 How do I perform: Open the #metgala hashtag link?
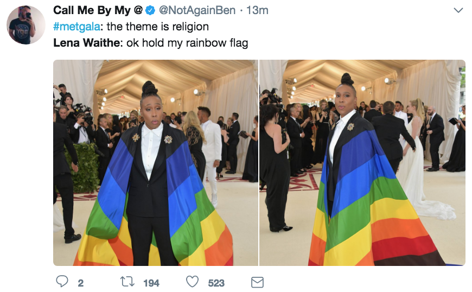pos(76,27)
